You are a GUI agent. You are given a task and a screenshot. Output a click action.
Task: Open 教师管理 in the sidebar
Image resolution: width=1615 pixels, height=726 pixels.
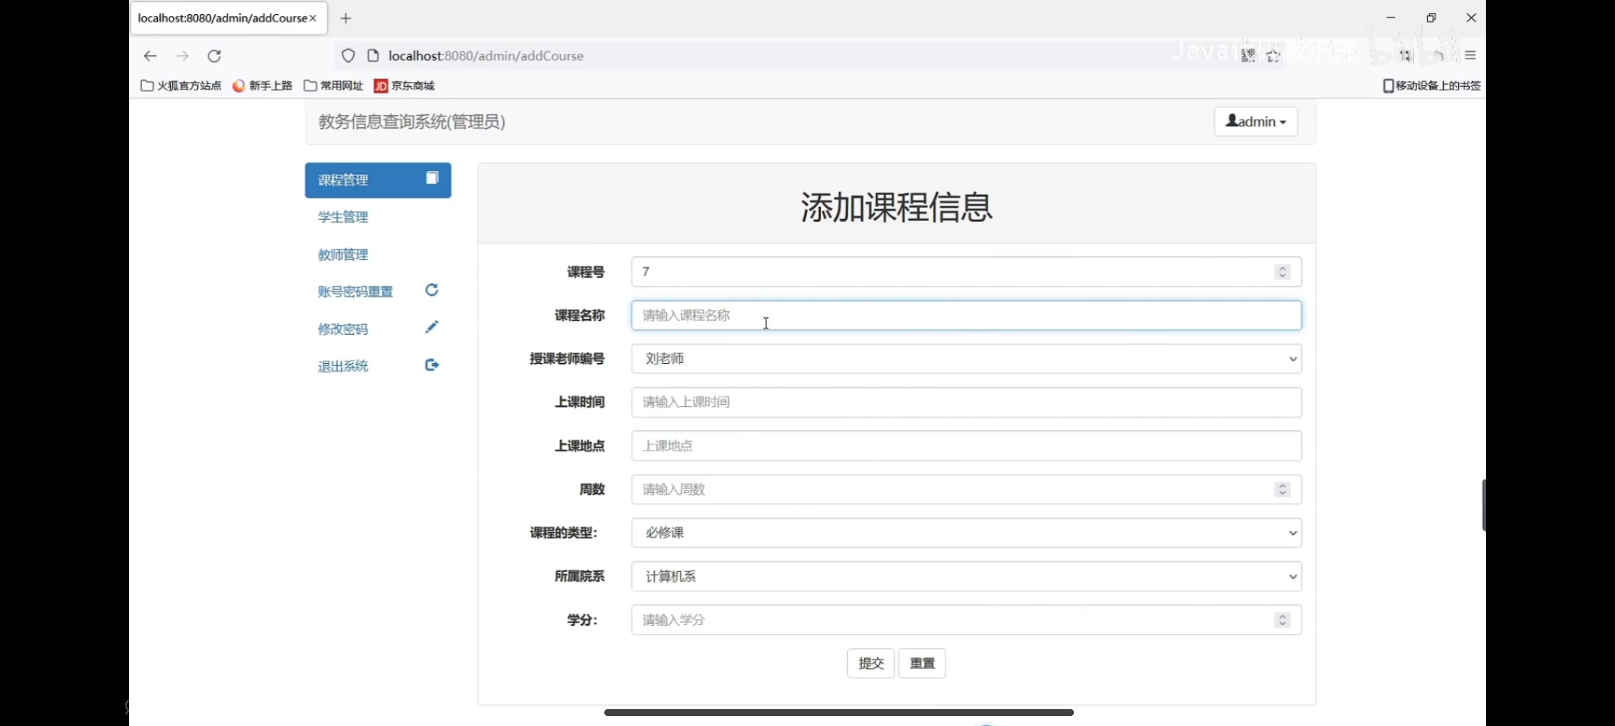tap(343, 255)
